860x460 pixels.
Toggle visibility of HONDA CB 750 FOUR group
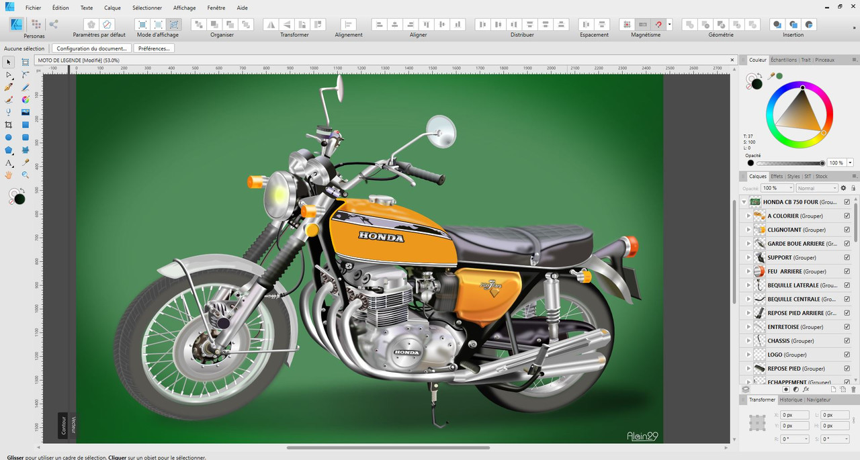tap(847, 201)
